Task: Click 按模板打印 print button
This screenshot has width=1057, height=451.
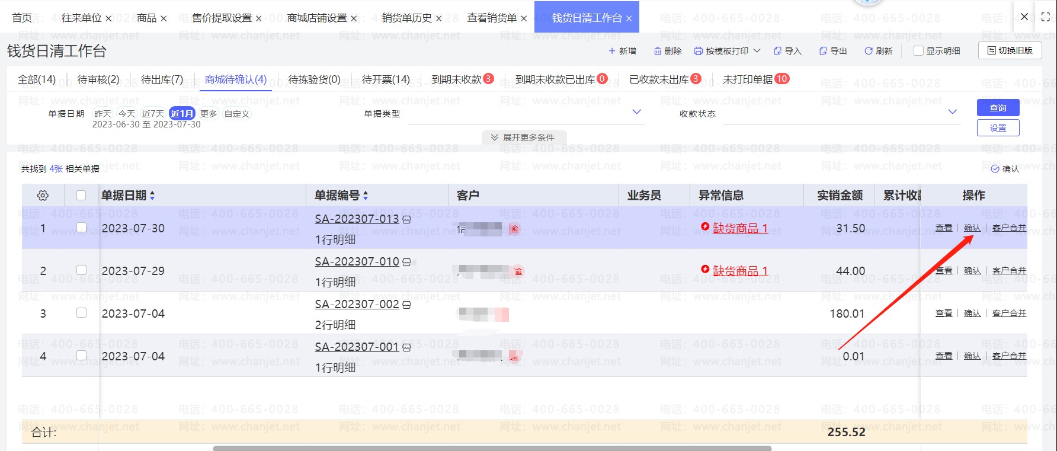Action: (x=721, y=51)
